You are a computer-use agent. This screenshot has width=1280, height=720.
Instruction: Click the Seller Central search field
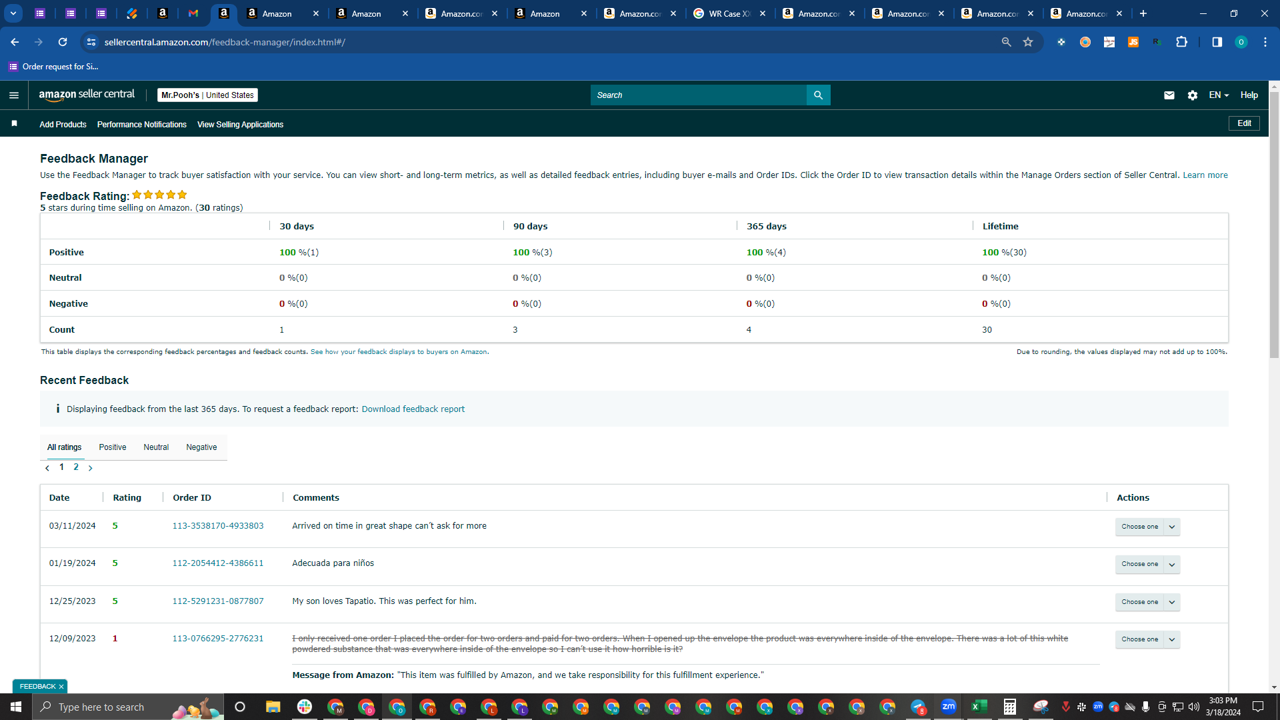click(699, 95)
